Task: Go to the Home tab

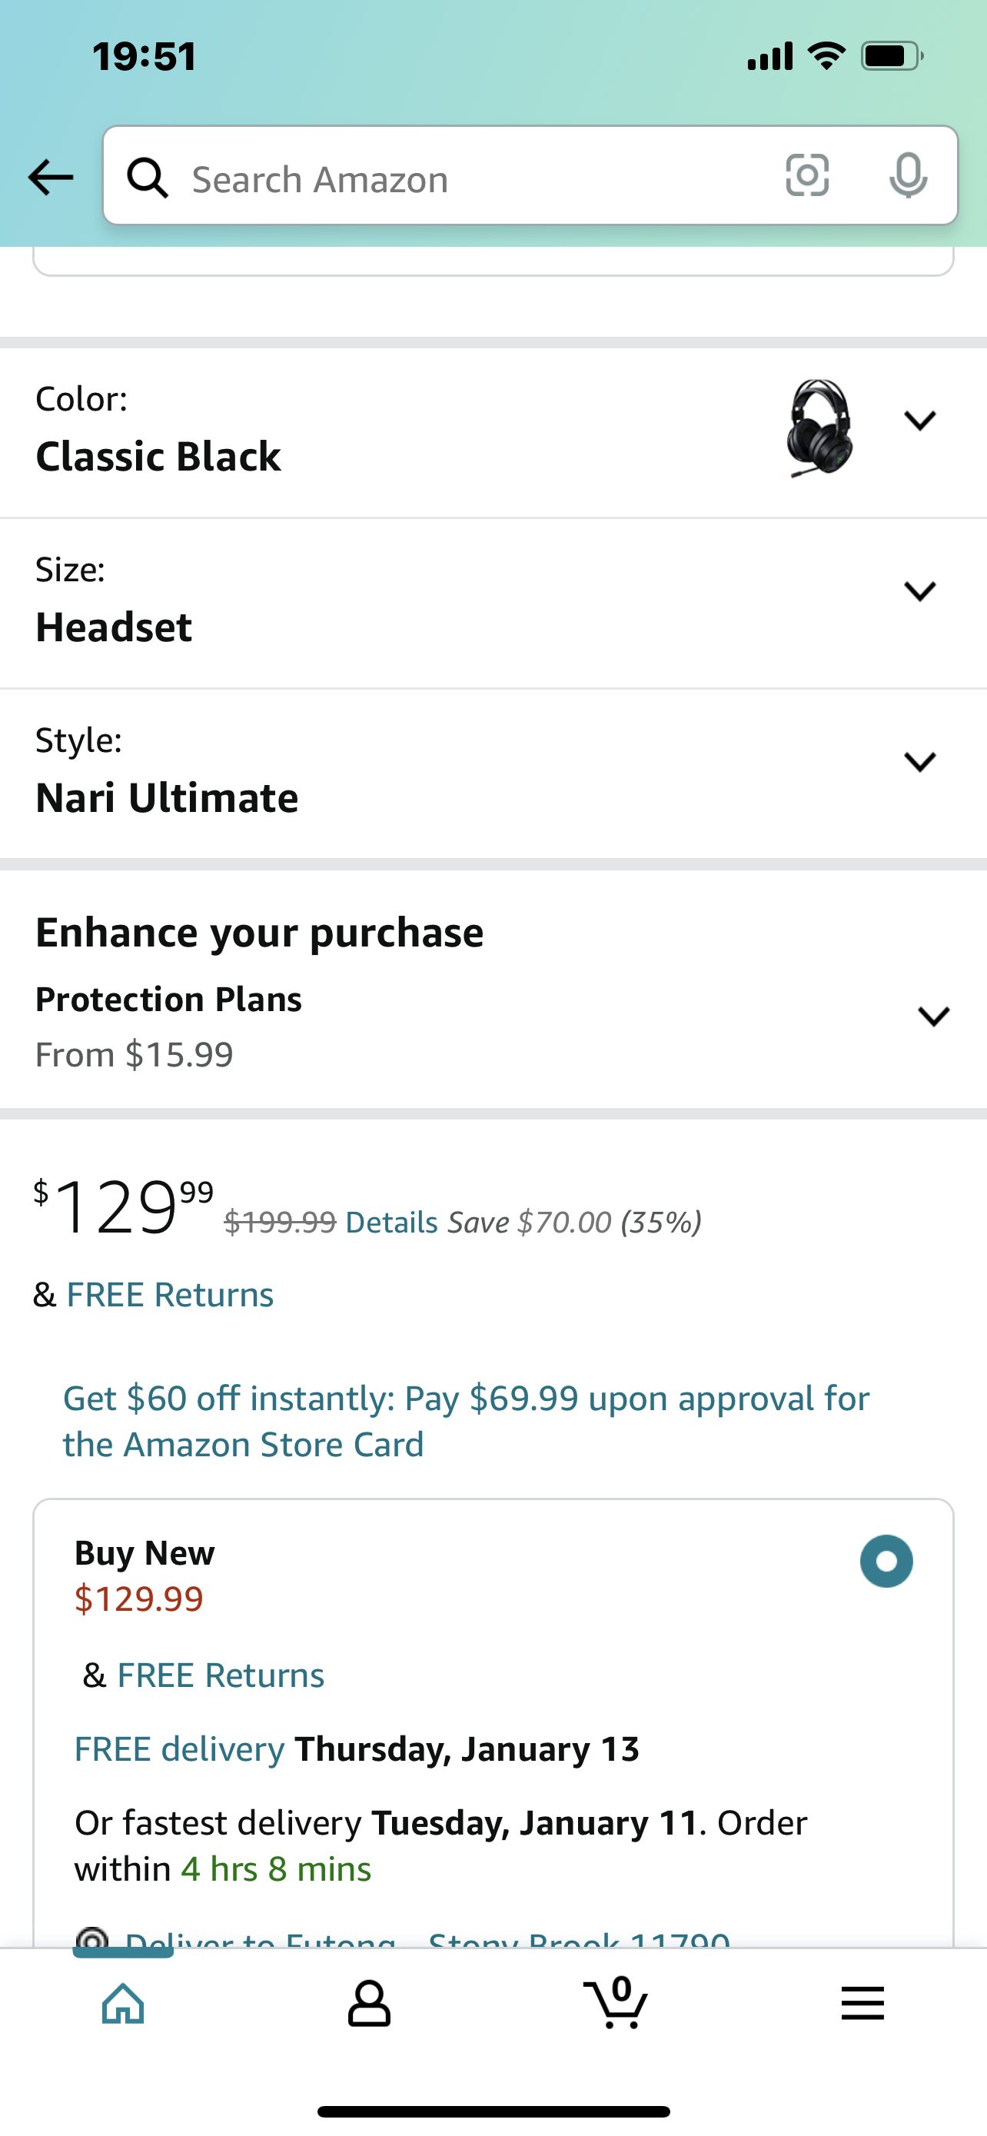Action: pos(123,2005)
